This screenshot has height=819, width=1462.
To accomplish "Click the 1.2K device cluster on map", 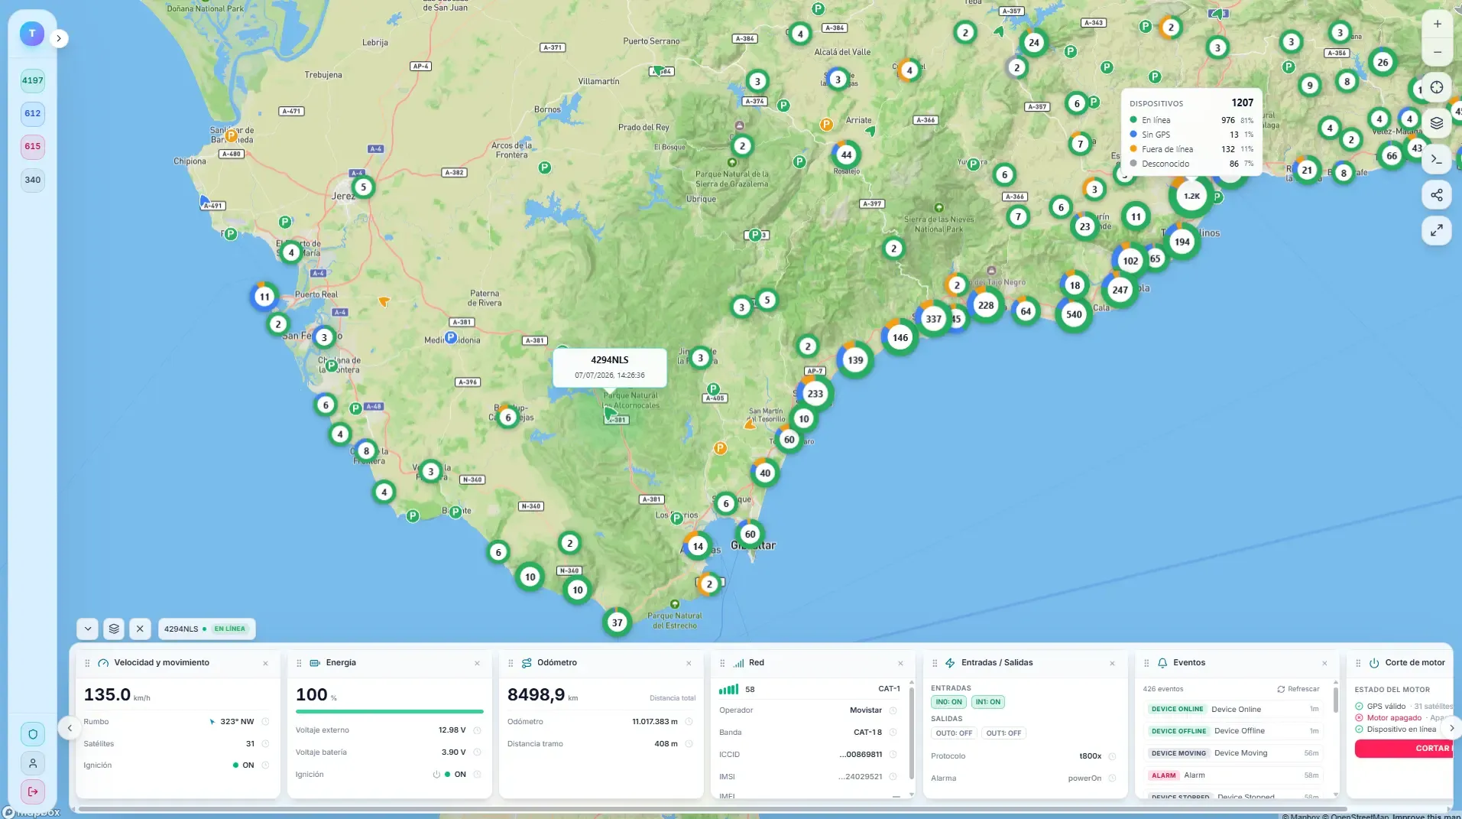I will (x=1191, y=197).
